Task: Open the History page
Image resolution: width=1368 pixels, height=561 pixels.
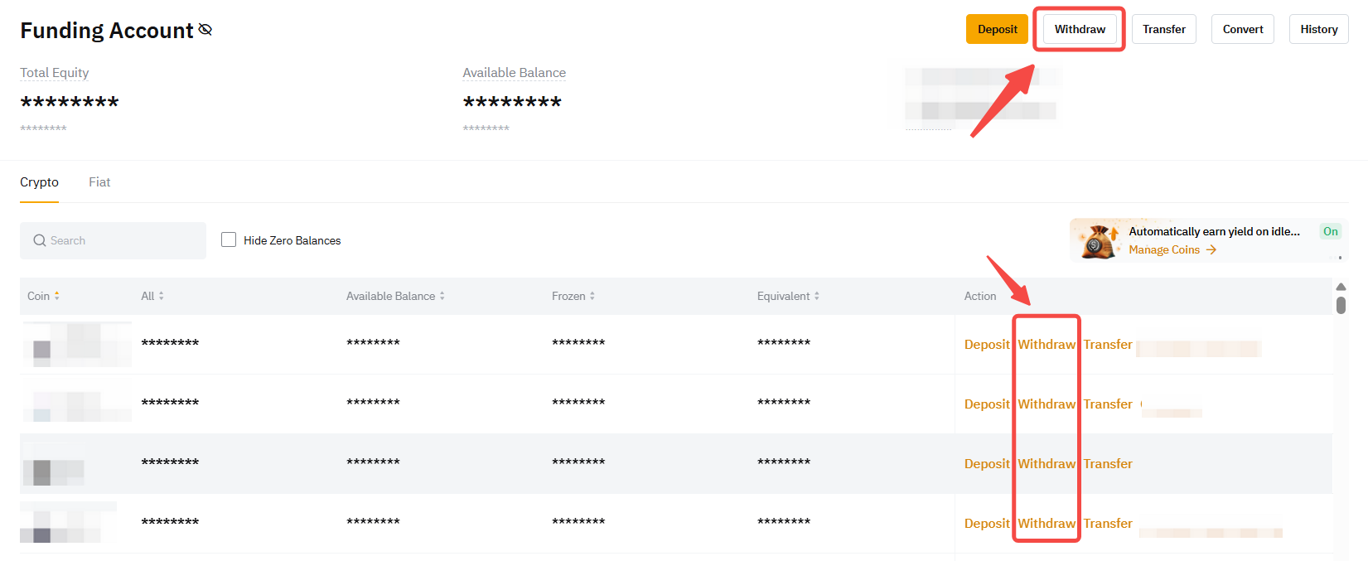Action: pos(1318,29)
